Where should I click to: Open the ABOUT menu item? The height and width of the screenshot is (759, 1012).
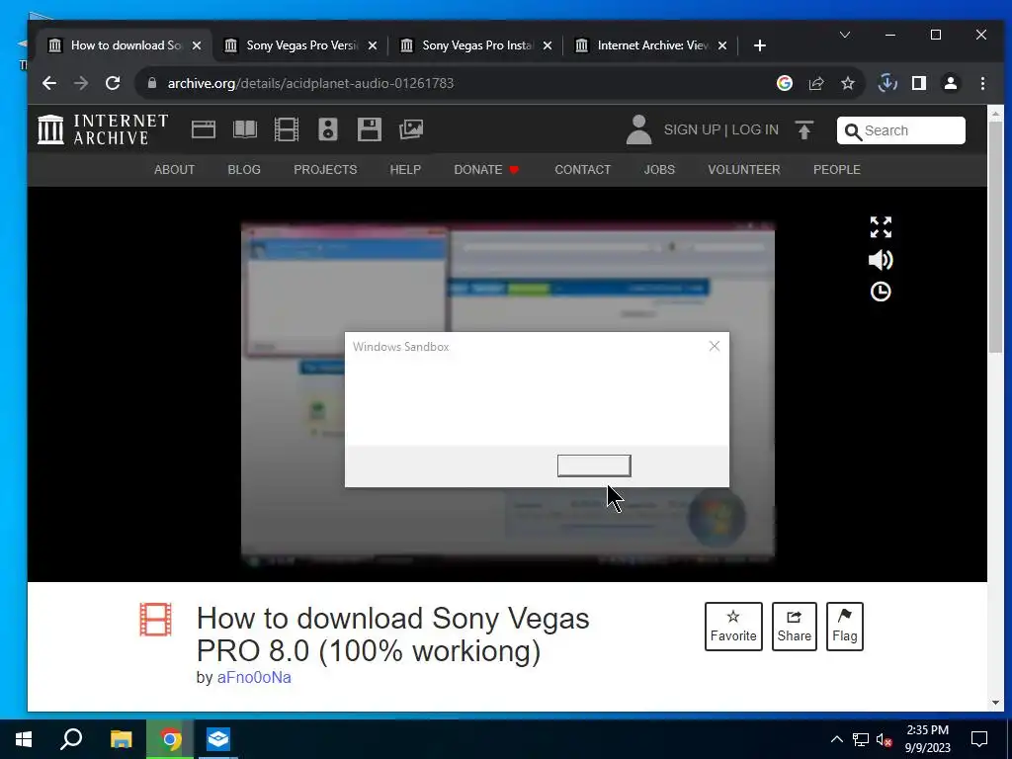tap(174, 170)
